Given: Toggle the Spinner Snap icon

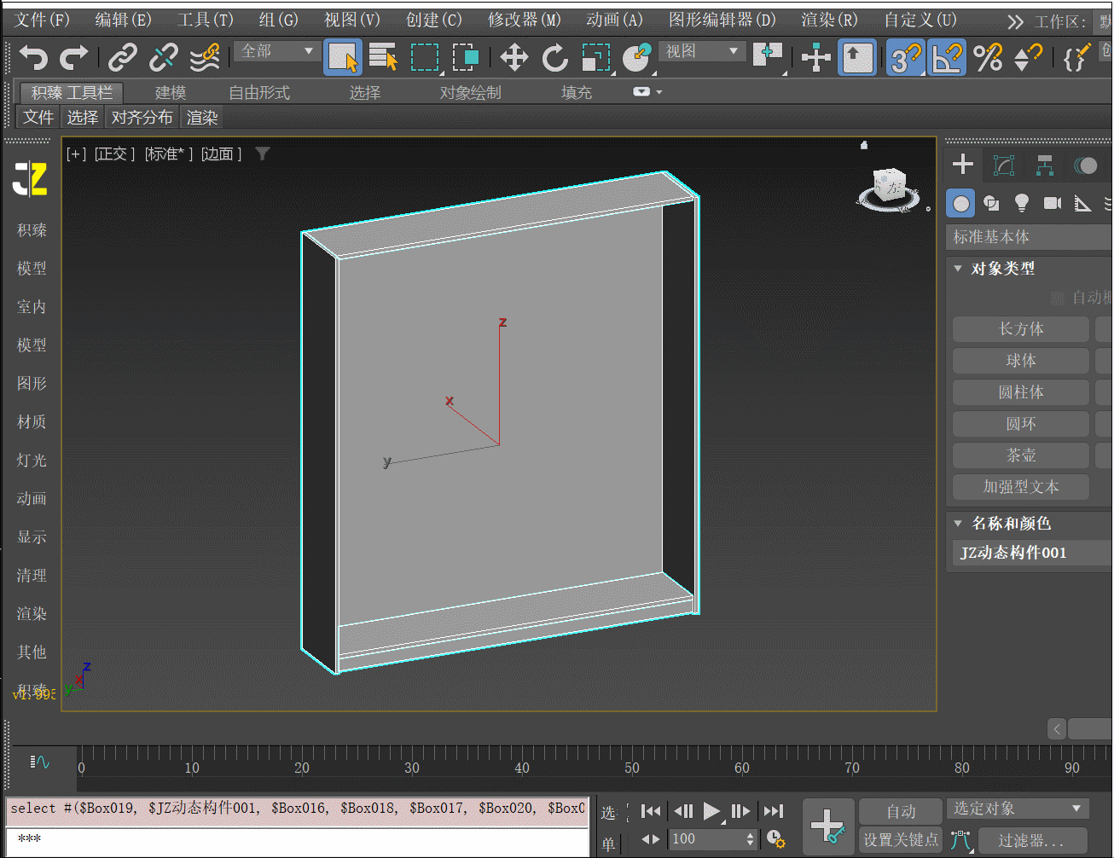Looking at the screenshot, I should click(x=1028, y=57).
